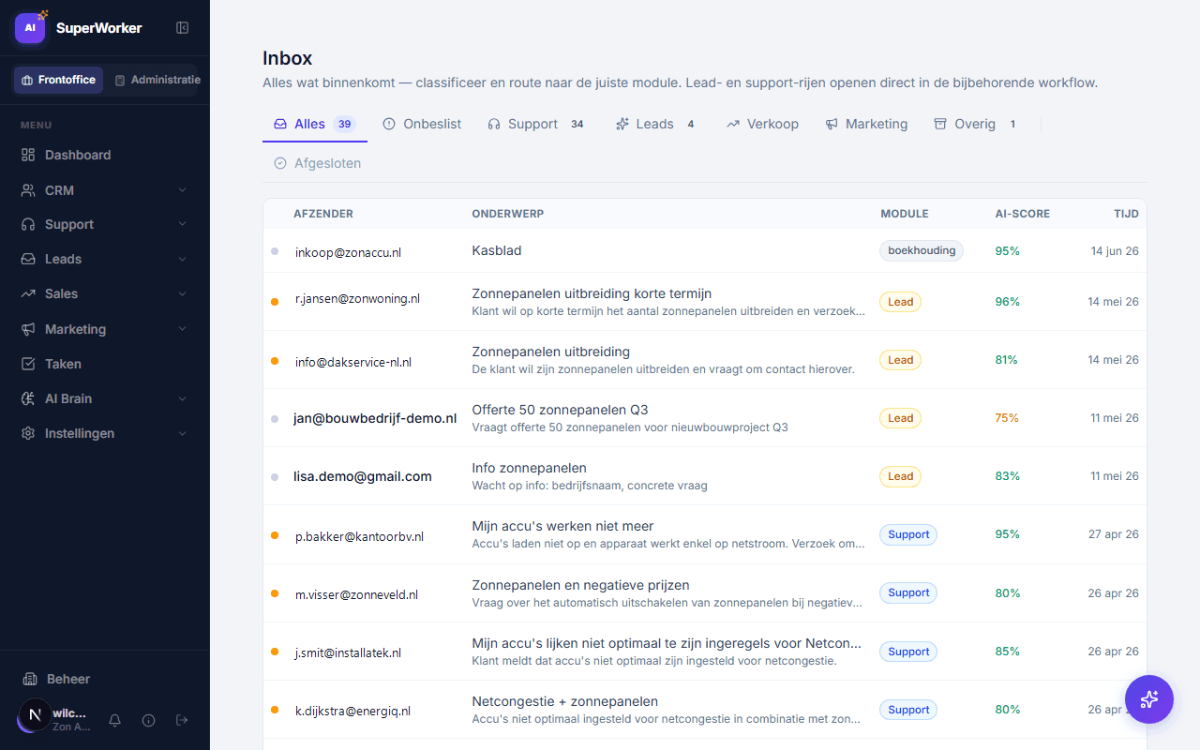Select the Overig tab
This screenshot has width=1200, height=750.
[x=976, y=124]
